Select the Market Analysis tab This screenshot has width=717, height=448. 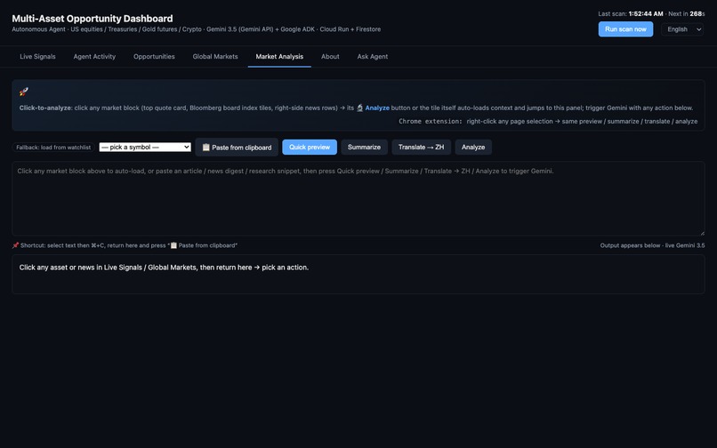tap(279, 57)
